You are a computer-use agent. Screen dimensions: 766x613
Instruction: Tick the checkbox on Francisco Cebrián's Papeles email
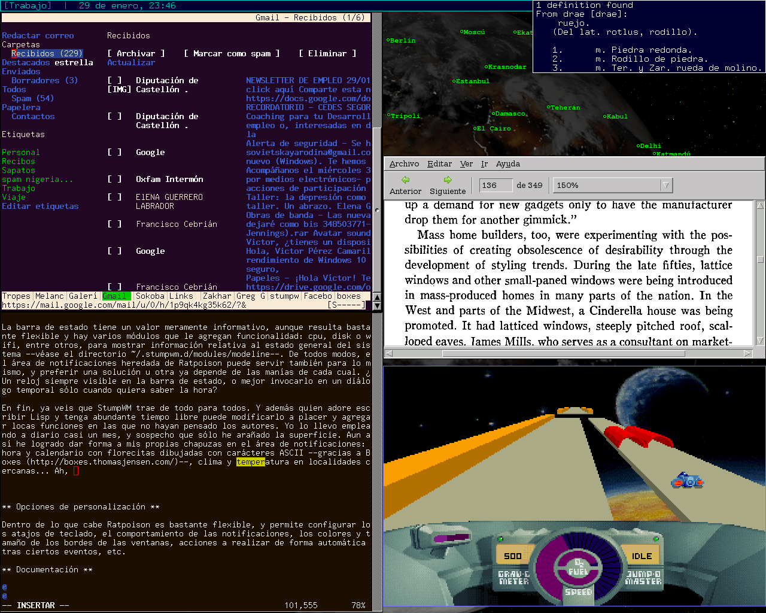(114, 287)
